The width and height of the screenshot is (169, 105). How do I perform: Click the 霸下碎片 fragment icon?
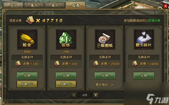point(144,40)
